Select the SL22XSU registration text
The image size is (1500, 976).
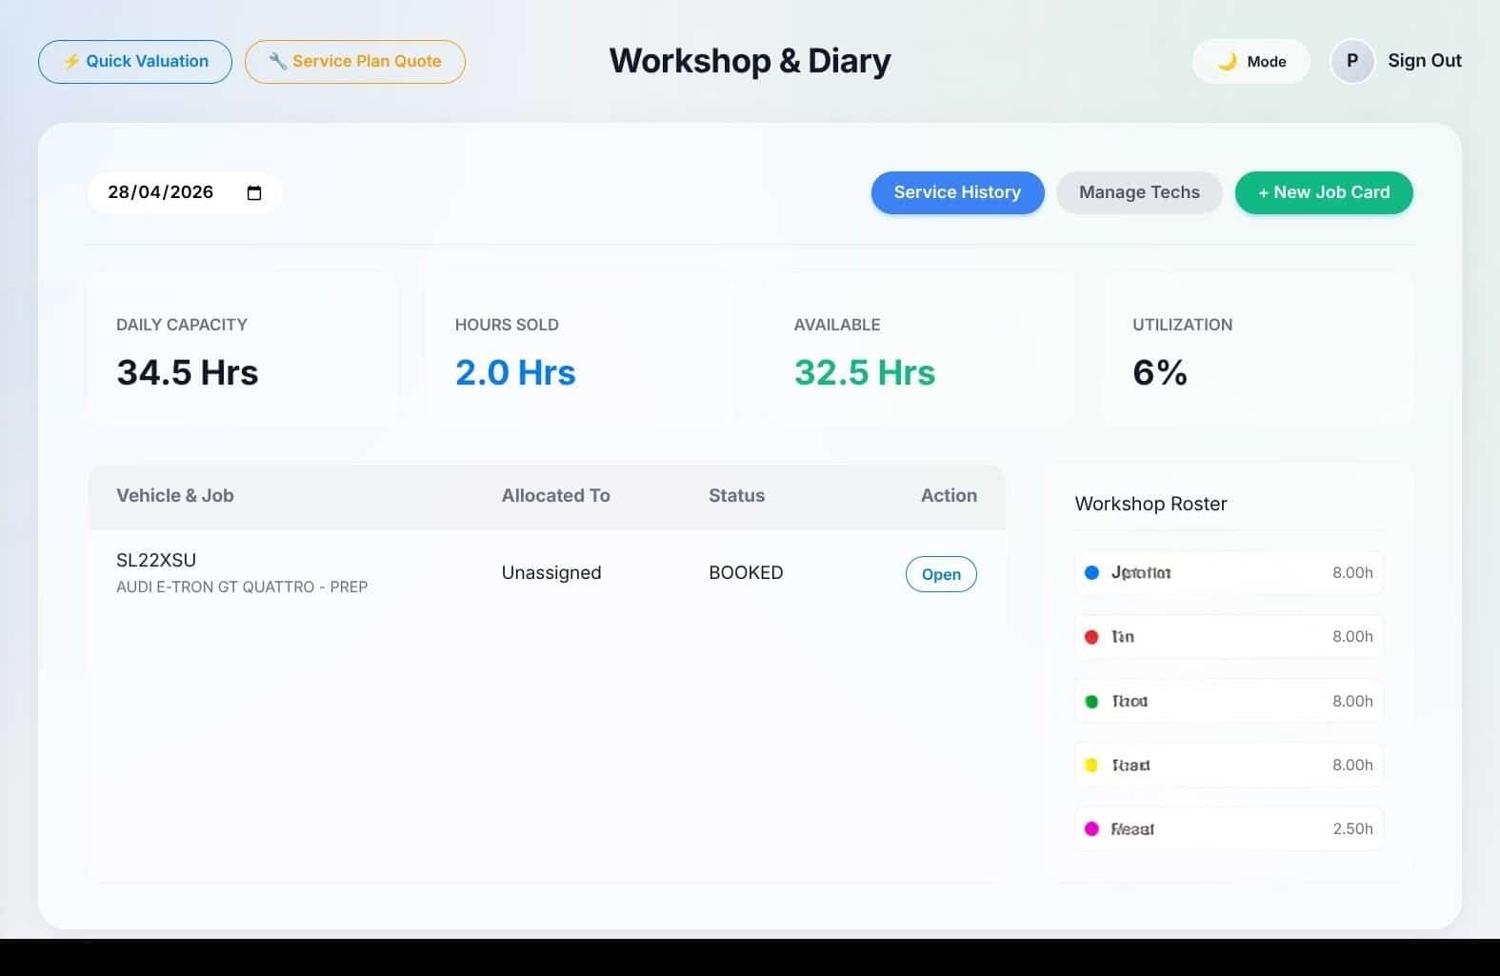[156, 560]
